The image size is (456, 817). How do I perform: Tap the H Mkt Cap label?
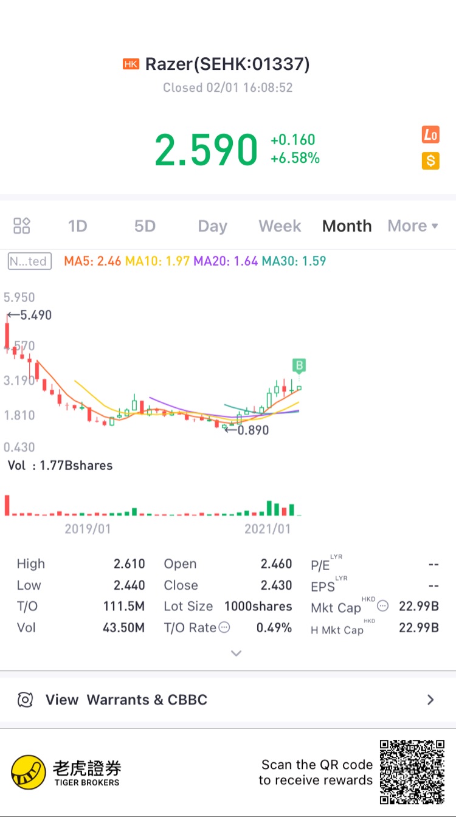[x=344, y=628]
